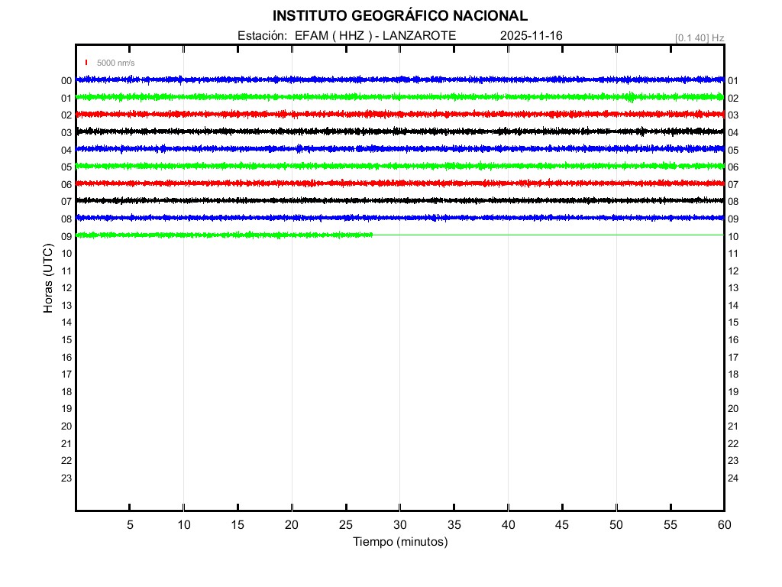782x587 pixels.
Task: Click the INSTITUTO GEOGRÁFICO NACIONAL title
Action: tap(399, 16)
